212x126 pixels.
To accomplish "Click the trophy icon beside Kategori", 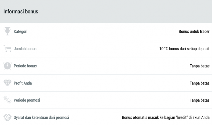I will [7, 31].
